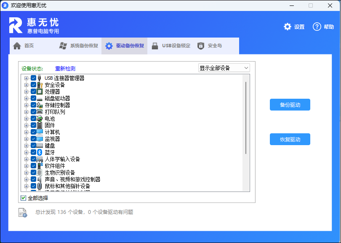This screenshot has width=341, height=243.
Task: Uncheck the USB 连接器管理器 checkbox
Action: pyautogui.click(x=33, y=78)
